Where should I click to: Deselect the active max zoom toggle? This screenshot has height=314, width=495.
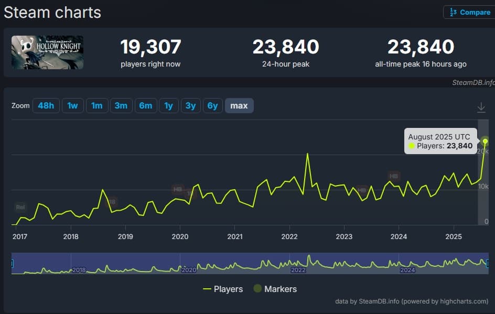pyautogui.click(x=239, y=105)
